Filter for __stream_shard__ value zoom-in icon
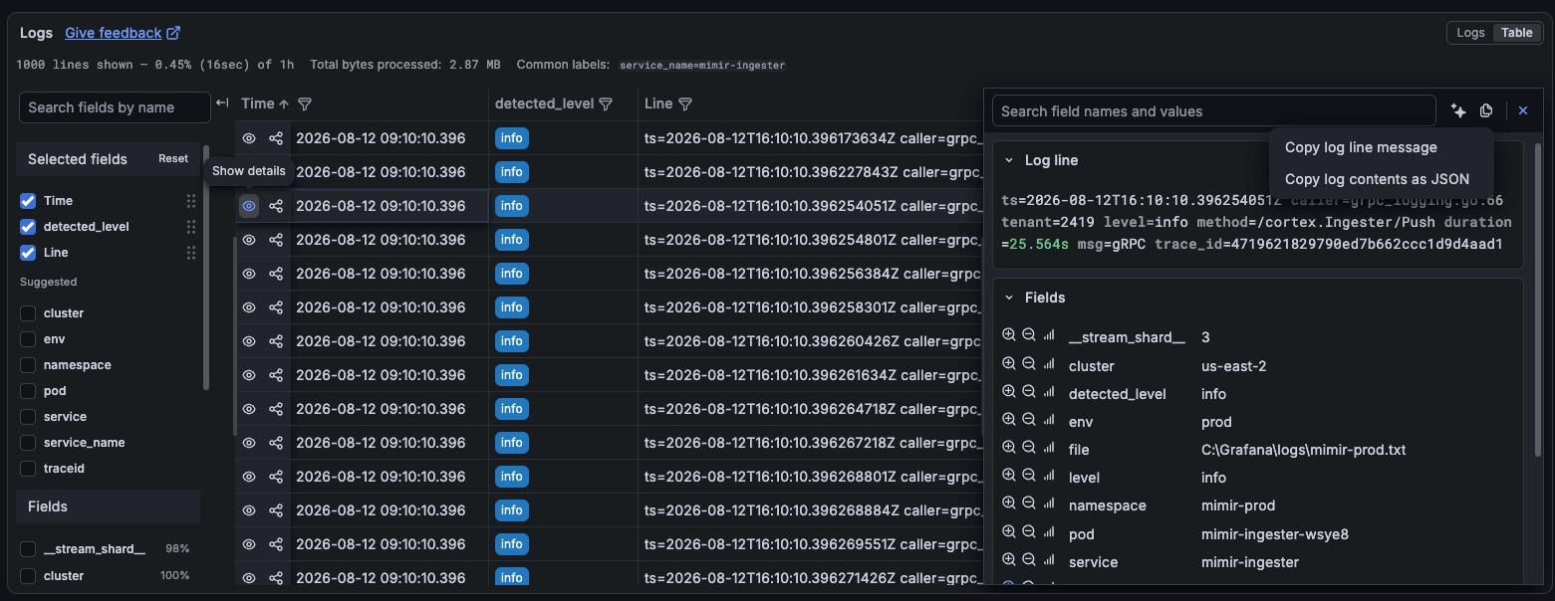This screenshot has width=1555, height=601. click(1009, 336)
